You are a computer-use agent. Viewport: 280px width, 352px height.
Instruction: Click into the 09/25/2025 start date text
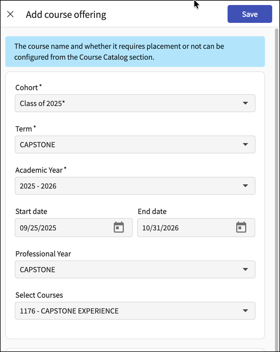click(x=38, y=228)
